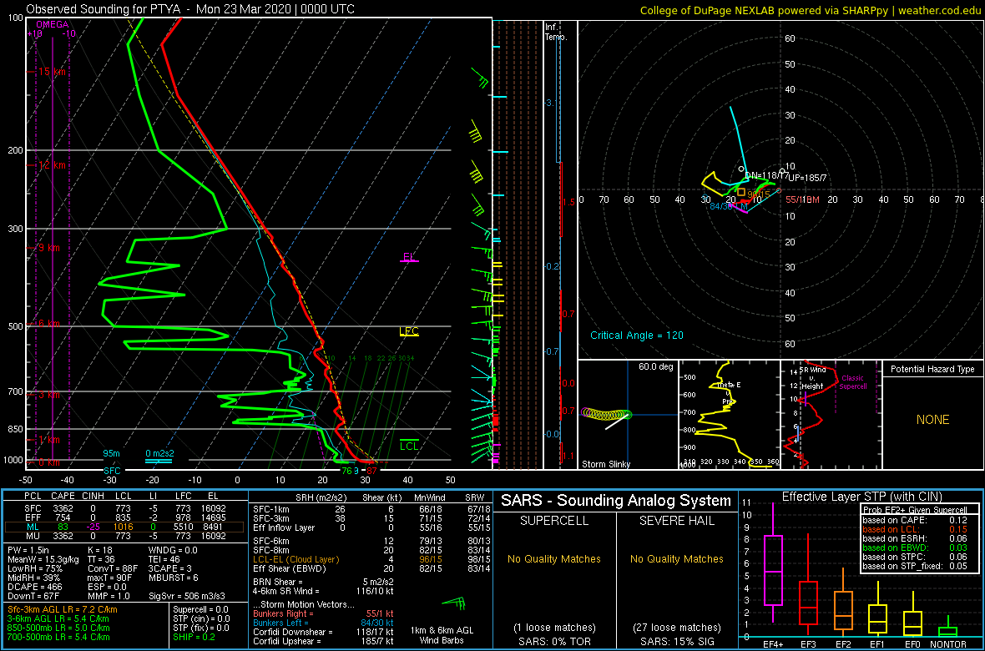Click the '6 km' height label
This screenshot has width=985, height=651.
pos(50,323)
